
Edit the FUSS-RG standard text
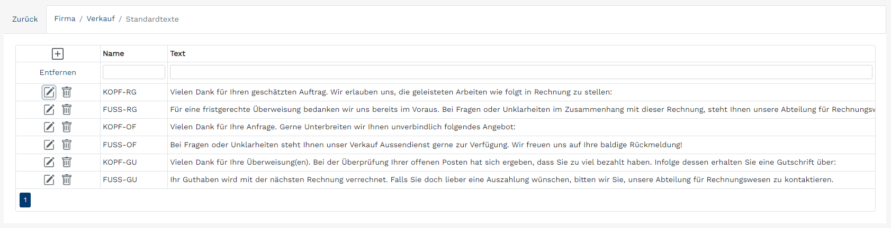tap(49, 110)
